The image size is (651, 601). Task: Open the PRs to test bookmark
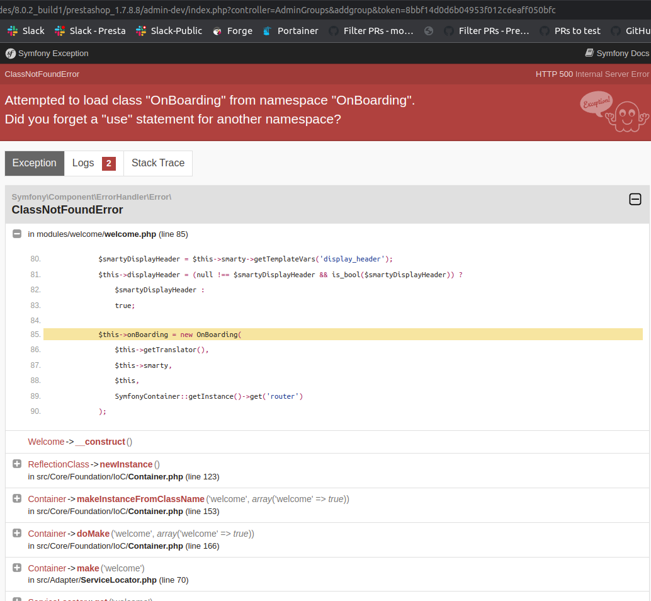(577, 30)
